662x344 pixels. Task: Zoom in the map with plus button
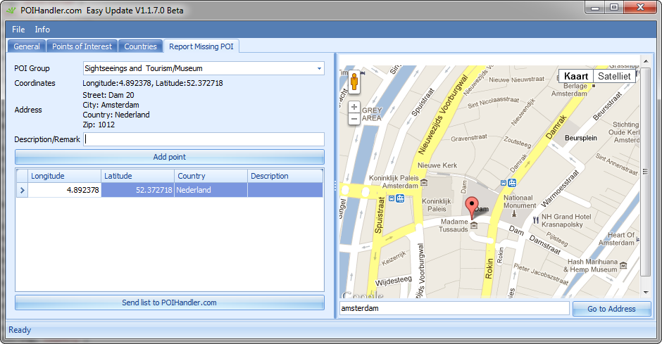(354, 107)
